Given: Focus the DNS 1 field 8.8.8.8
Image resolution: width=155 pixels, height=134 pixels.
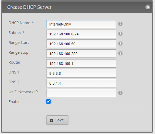Looking at the screenshot, I should pyautogui.click(x=81, y=73).
